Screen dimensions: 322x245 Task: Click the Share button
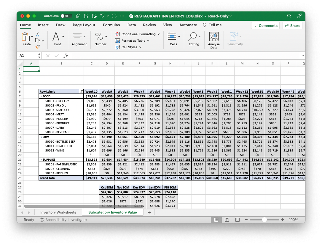tap(292, 25)
